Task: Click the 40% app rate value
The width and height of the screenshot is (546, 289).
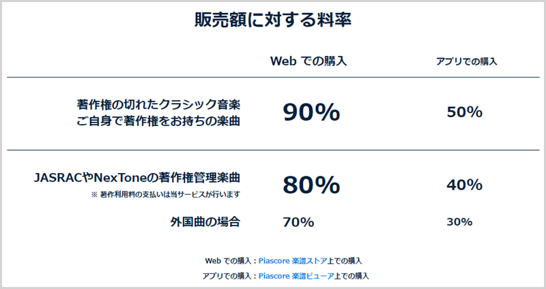Action: click(465, 185)
